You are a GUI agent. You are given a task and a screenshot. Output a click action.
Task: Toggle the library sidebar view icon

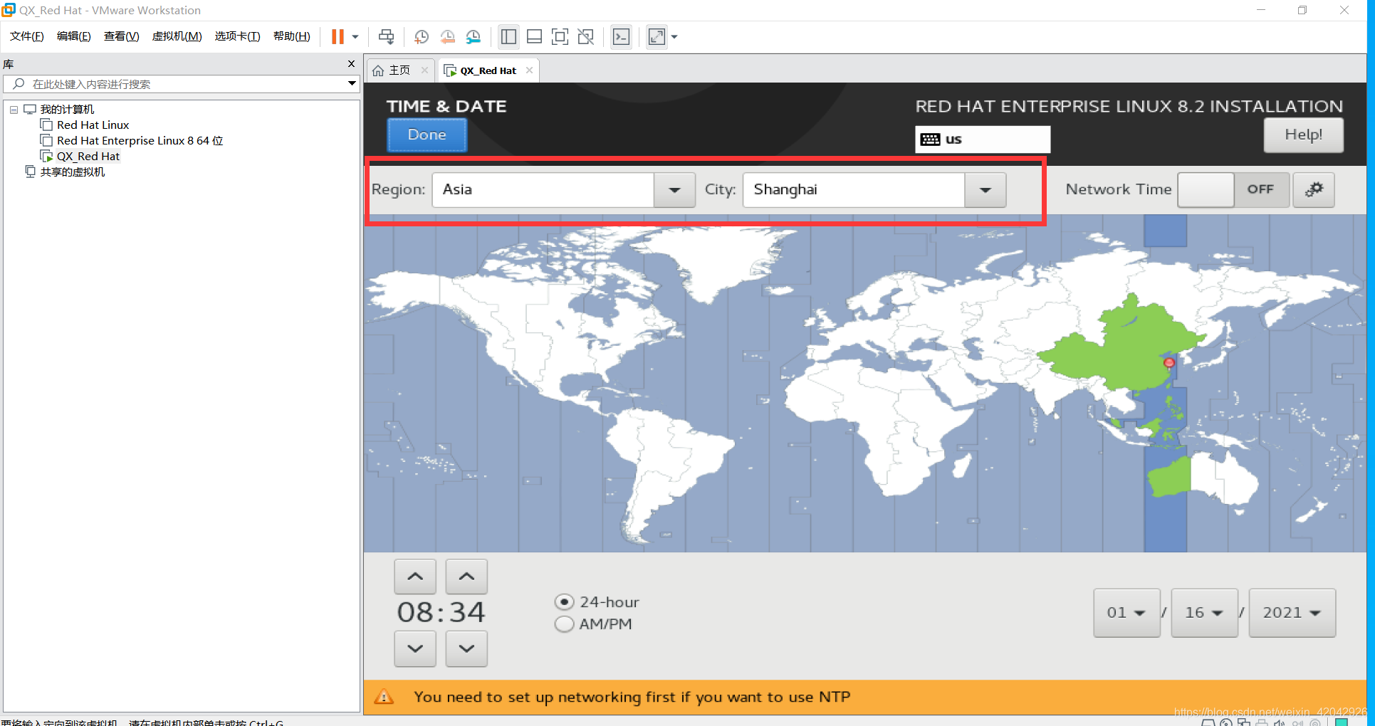pyautogui.click(x=508, y=36)
